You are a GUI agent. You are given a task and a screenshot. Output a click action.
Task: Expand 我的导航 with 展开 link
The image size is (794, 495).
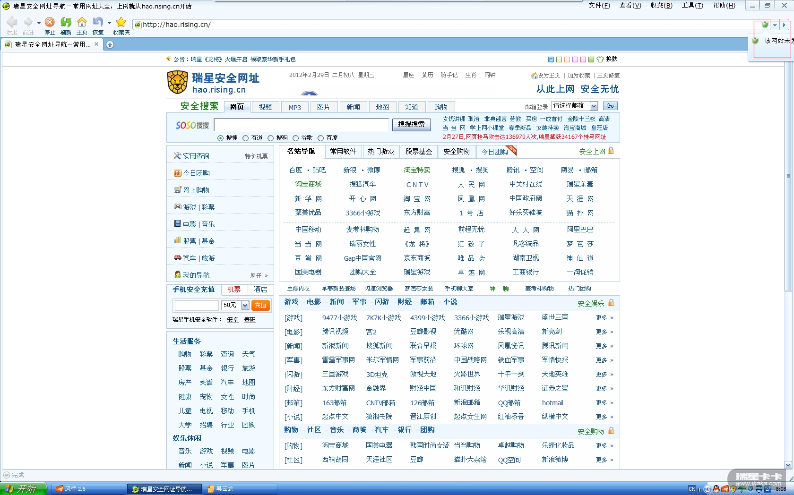pyautogui.click(x=259, y=275)
